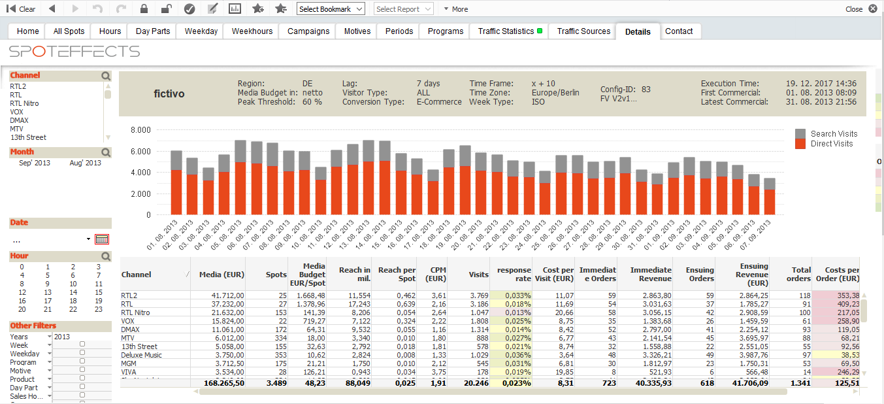Viewport: 884px width, 404px height.
Task: Expand the Weekday filter dropdown arrow
Action: pyautogui.click(x=50, y=354)
